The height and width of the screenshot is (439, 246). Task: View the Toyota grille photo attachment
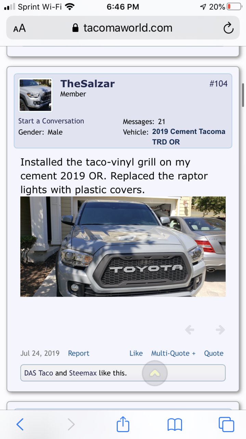tap(123, 246)
